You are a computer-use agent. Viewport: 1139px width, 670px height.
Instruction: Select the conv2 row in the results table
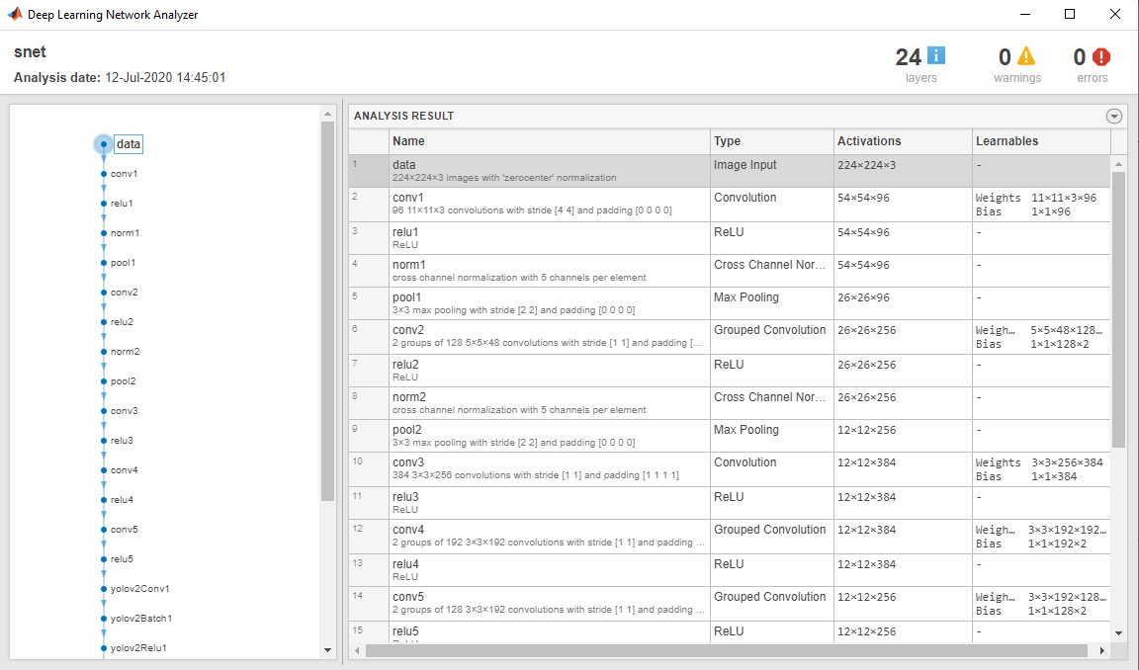coord(730,337)
